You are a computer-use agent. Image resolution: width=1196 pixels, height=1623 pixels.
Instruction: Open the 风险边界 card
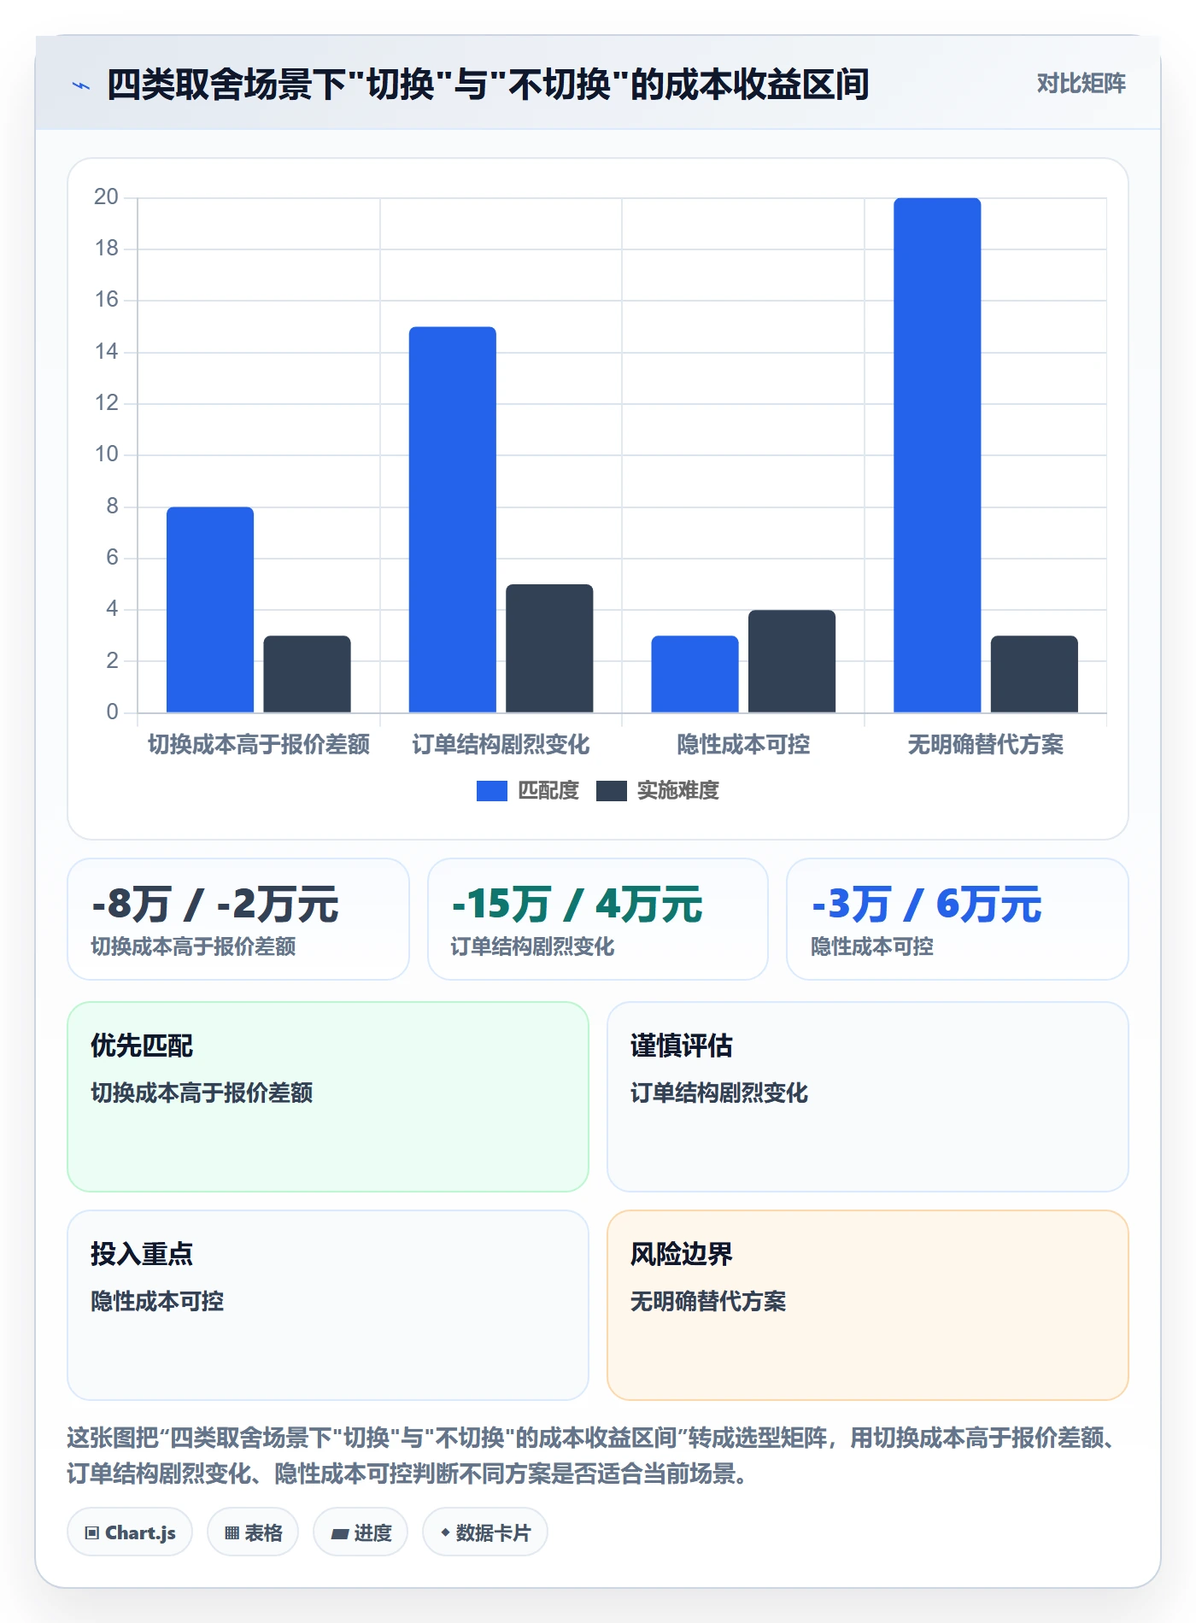[868, 1305]
